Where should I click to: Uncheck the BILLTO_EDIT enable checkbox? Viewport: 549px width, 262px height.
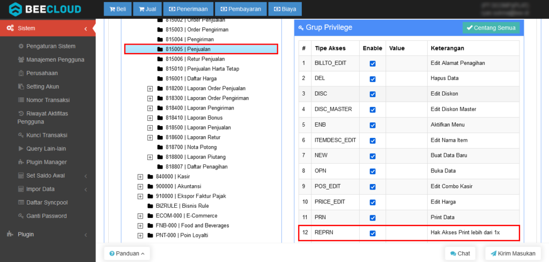coord(373,63)
